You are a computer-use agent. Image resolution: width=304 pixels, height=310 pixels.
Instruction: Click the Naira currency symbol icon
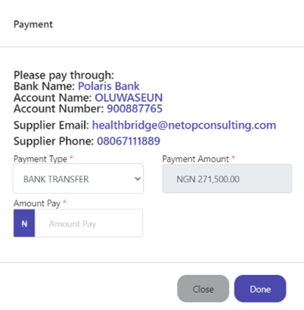tap(24, 223)
